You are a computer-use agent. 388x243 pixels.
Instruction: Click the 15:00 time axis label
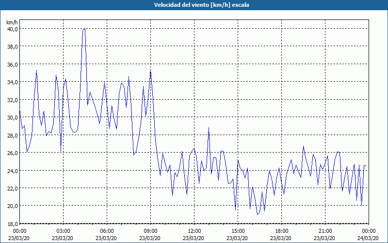point(238,231)
